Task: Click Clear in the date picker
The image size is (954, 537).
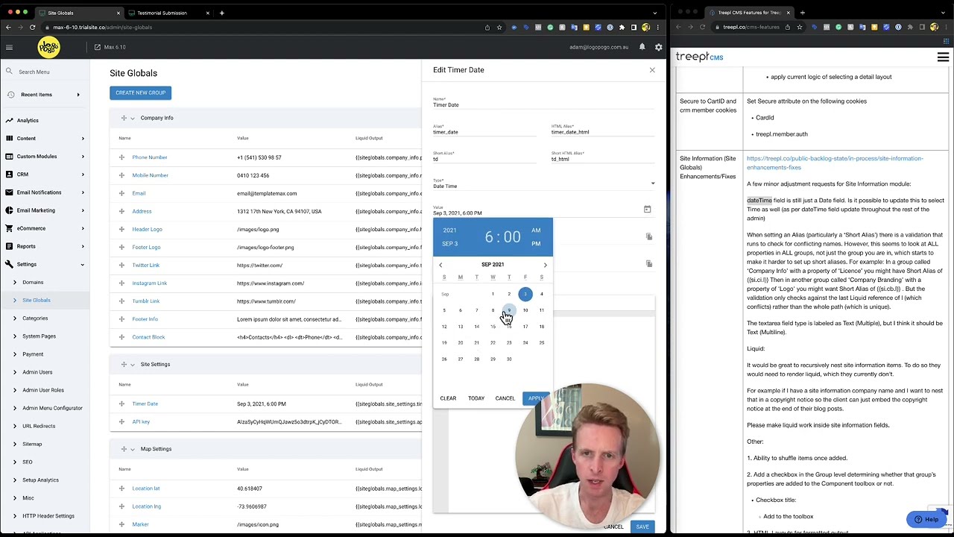Action: 448,398
